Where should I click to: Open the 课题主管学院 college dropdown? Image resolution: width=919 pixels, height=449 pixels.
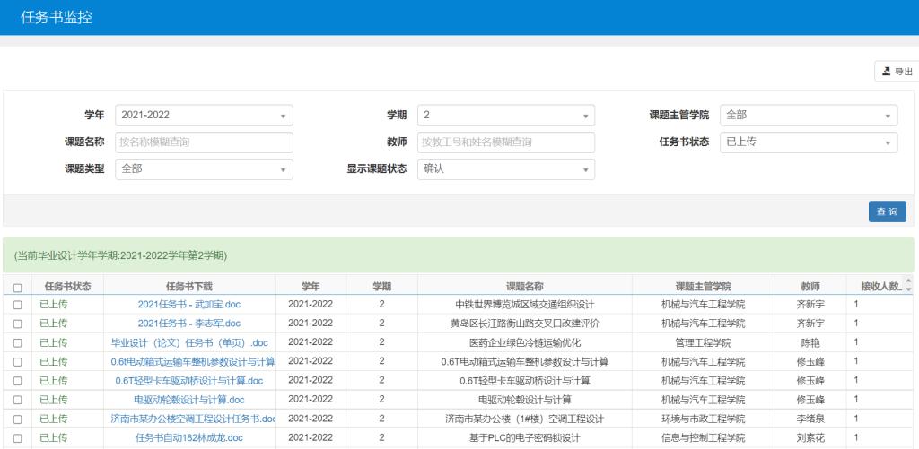pyautogui.click(x=808, y=115)
